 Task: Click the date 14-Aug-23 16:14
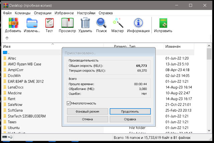[179, 87]
